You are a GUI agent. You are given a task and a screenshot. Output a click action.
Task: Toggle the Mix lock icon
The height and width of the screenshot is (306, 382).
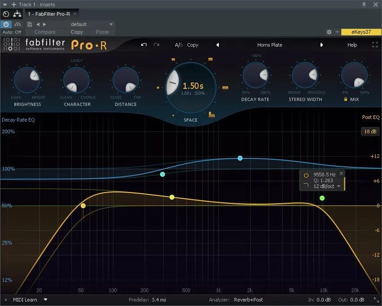345,99
